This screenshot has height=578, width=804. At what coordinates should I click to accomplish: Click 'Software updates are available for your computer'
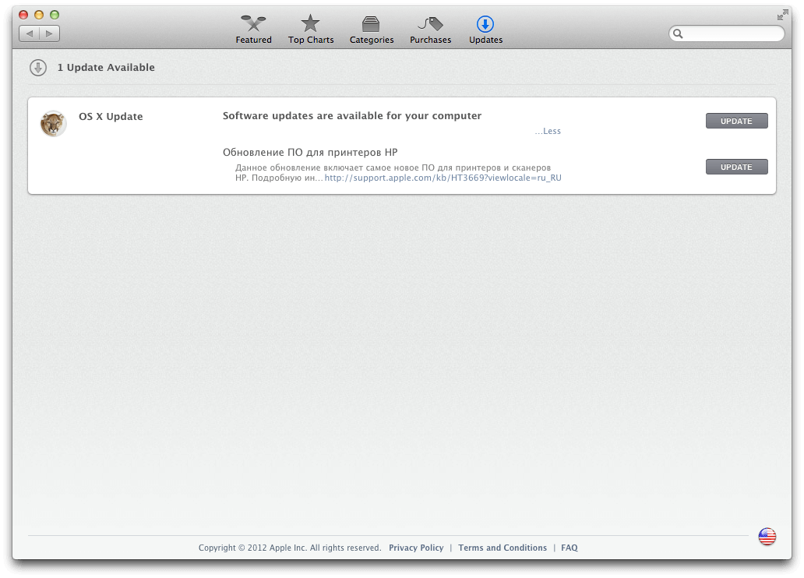tap(352, 116)
